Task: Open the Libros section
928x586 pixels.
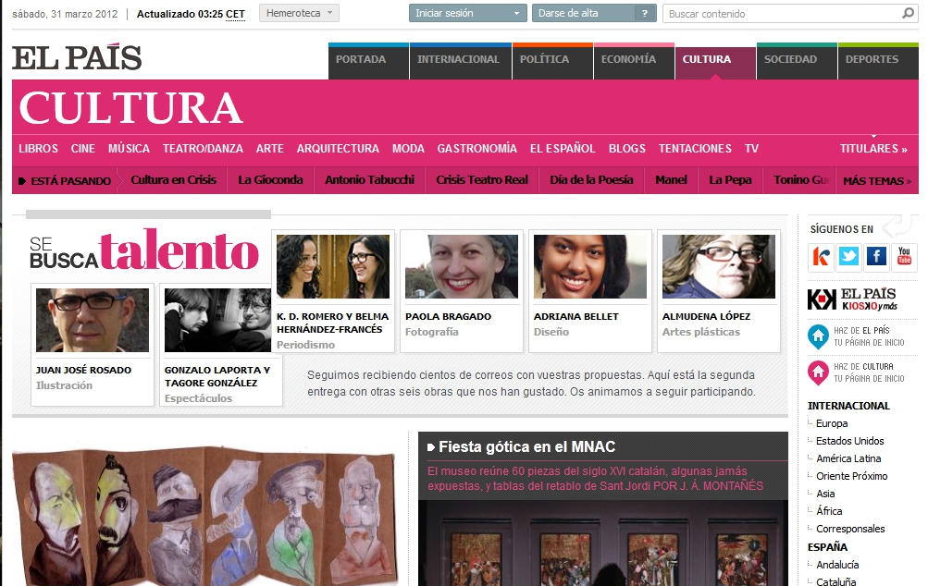Action: coord(39,149)
